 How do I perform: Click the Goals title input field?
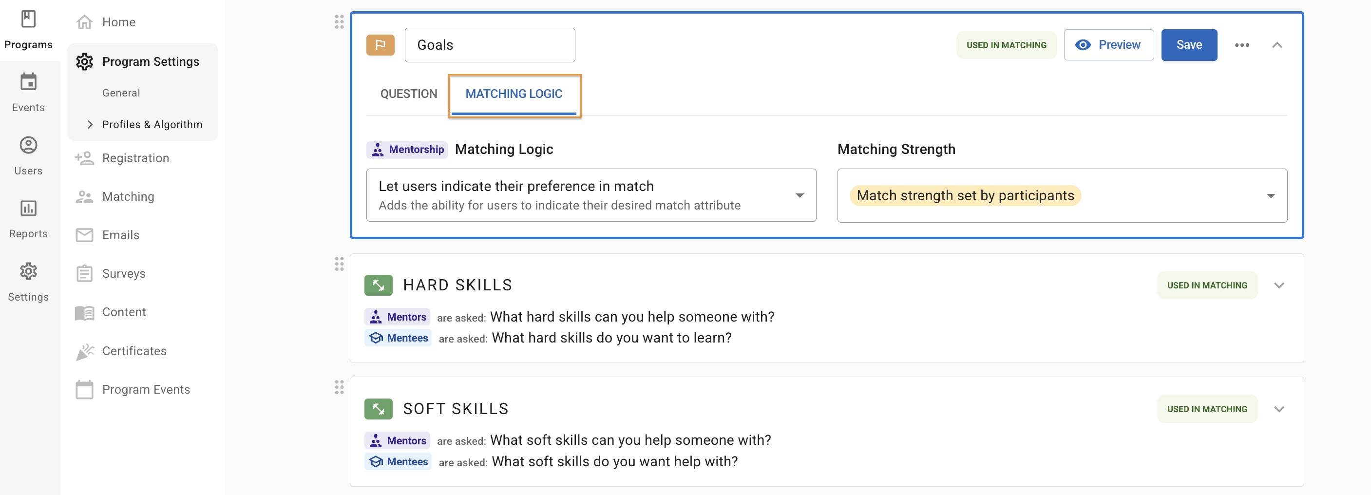click(x=489, y=45)
